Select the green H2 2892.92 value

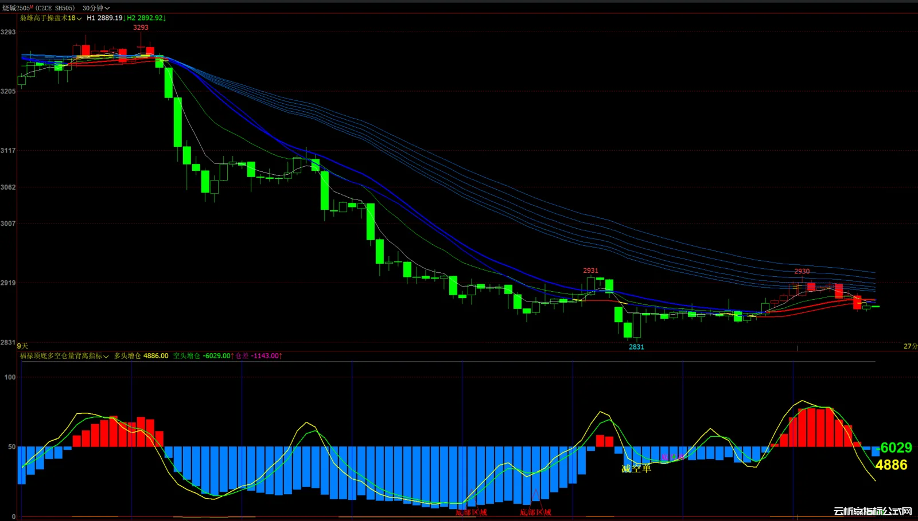point(146,18)
